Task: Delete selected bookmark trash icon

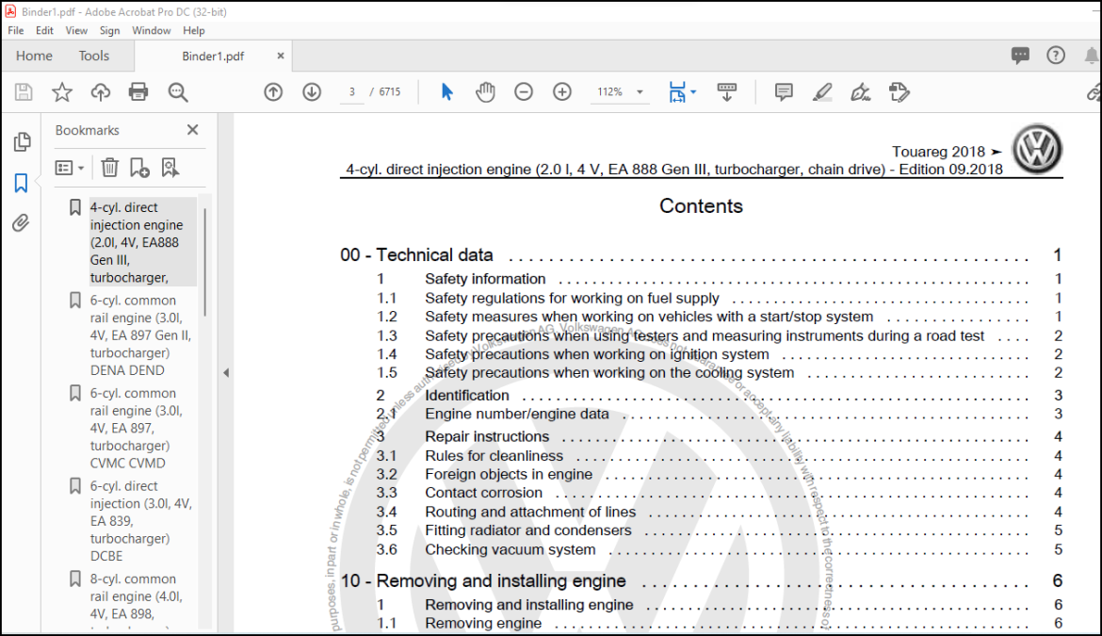Action: 109,168
